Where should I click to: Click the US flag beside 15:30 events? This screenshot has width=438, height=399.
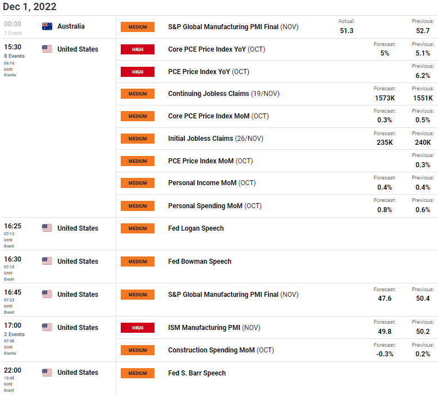point(47,49)
